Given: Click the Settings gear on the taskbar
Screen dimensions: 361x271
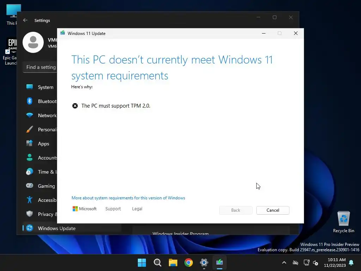Looking at the screenshot, I should [204, 263].
